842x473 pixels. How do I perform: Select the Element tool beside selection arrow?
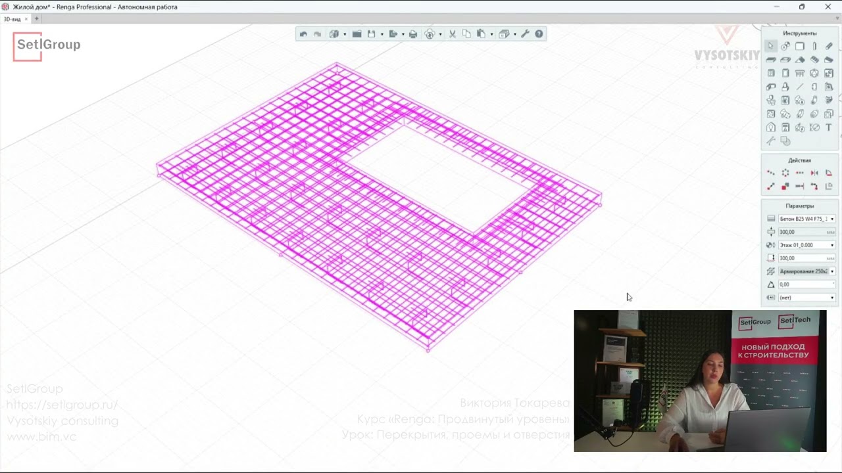(x=785, y=46)
